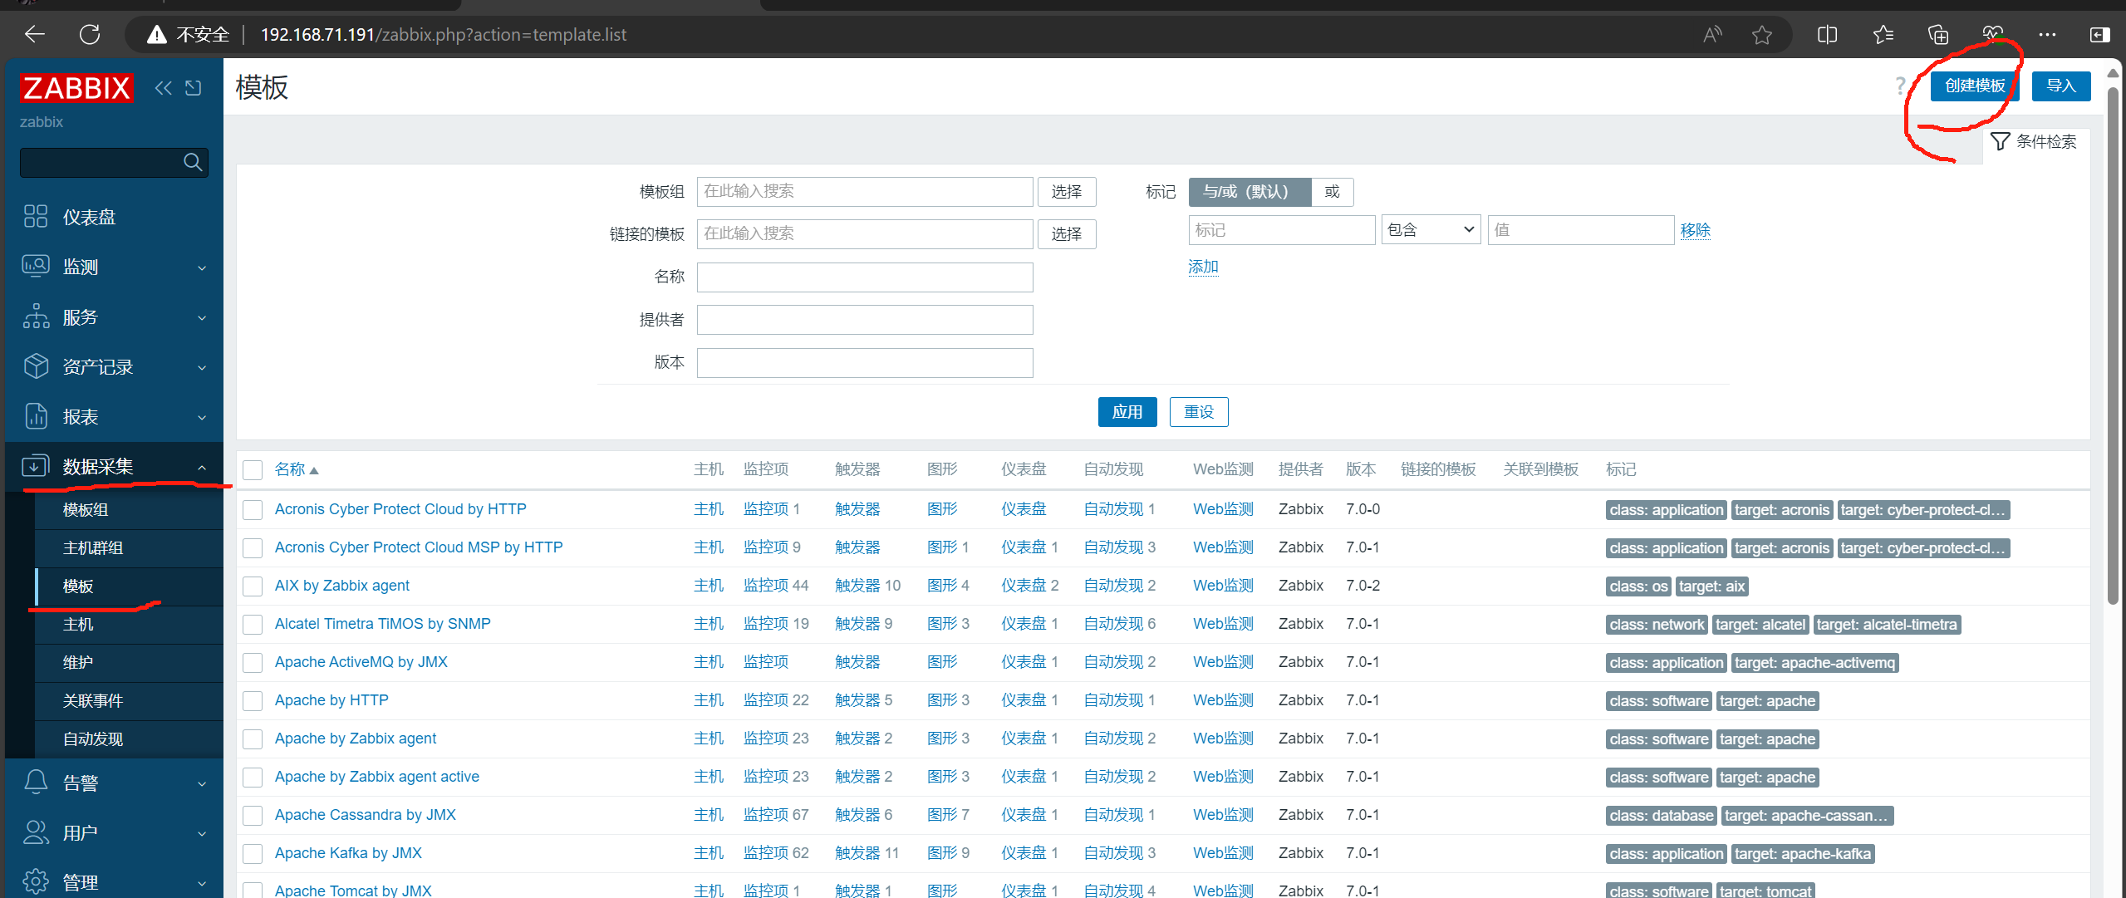The height and width of the screenshot is (898, 2126).
Task: Click the 管理 administration gear icon
Action: [36, 881]
